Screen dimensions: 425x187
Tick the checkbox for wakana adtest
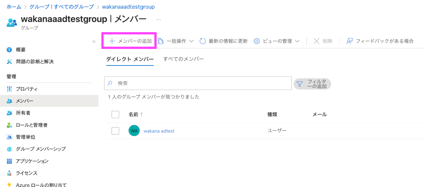pyautogui.click(x=115, y=131)
